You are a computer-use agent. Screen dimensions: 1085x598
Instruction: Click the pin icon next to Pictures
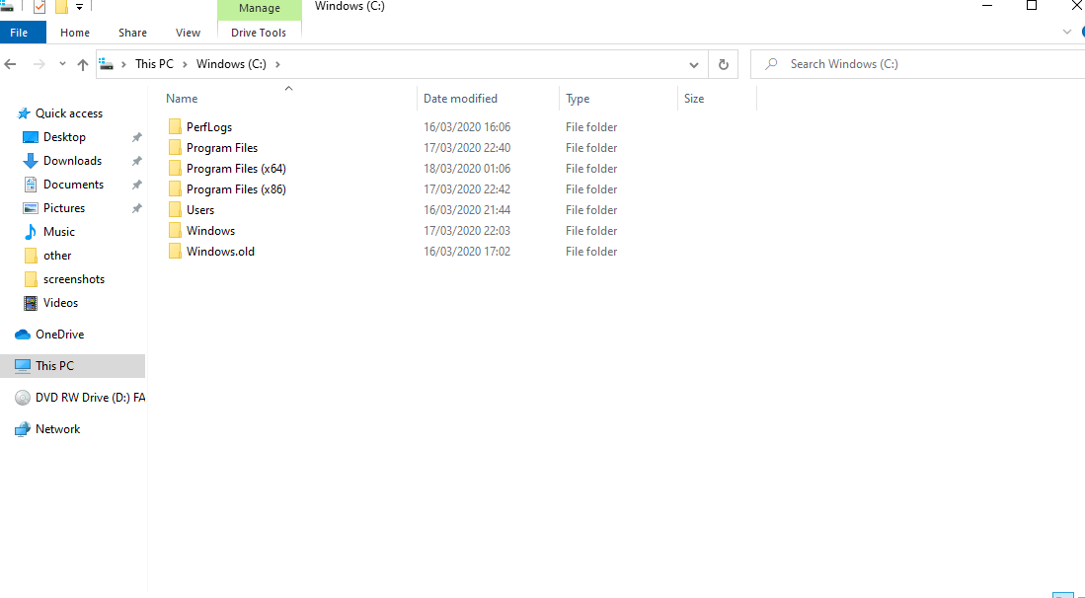[137, 208]
